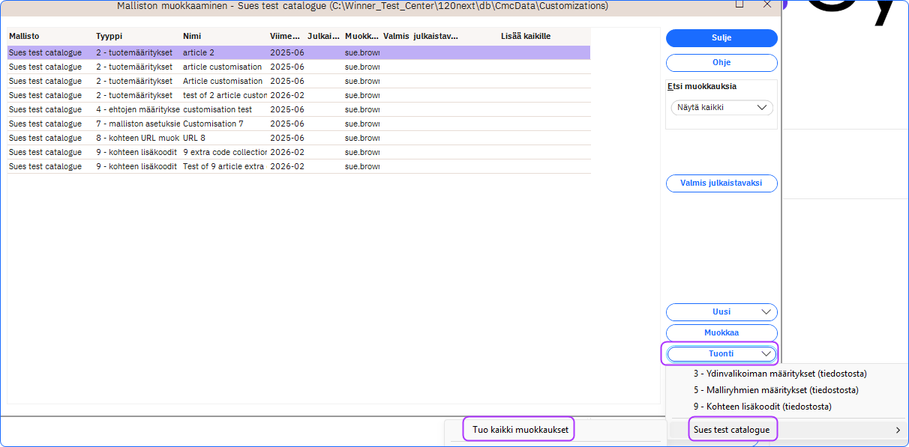Image resolution: width=909 pixels, height=447 pixels.
Task: Expand the Näytä kaikki filter dropdown
Action: tap(721, 108)
